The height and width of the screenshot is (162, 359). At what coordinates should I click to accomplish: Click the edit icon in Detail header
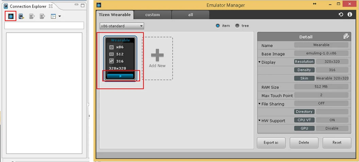point(346,37)
